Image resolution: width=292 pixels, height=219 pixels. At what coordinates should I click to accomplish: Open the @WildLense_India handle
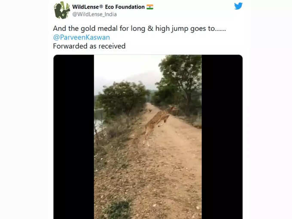coord(94,14)
